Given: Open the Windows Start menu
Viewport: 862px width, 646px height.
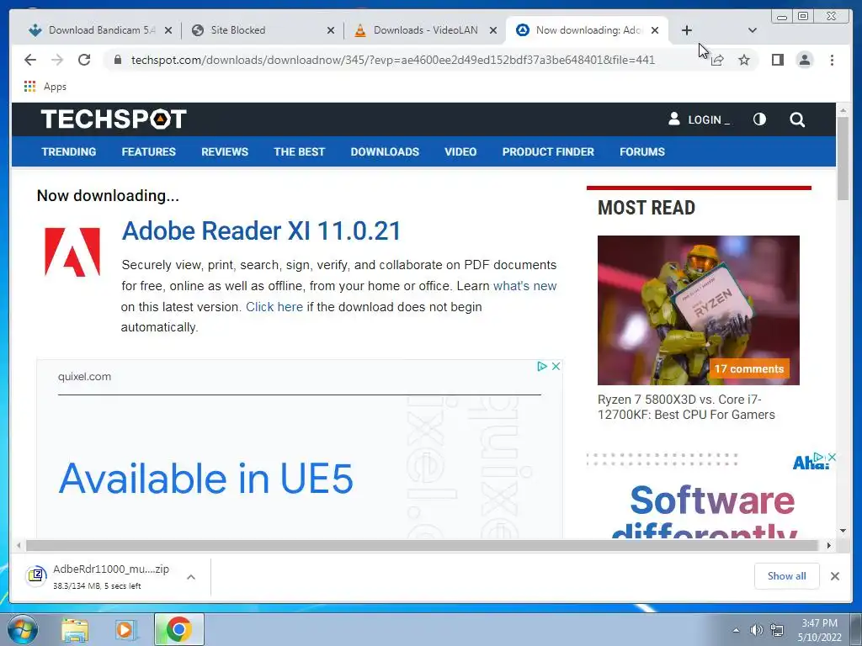Looking at the screenshot, I should click(x=23, y=629).
